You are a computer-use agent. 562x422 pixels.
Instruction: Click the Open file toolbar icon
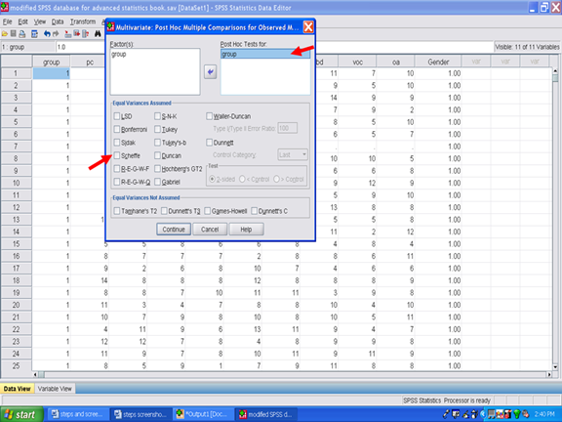click(x=5, y=34)
